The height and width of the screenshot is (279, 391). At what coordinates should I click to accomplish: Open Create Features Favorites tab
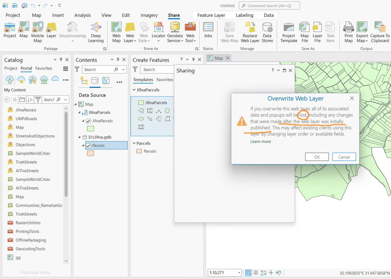pyautogui.click(x=165, y=80)
